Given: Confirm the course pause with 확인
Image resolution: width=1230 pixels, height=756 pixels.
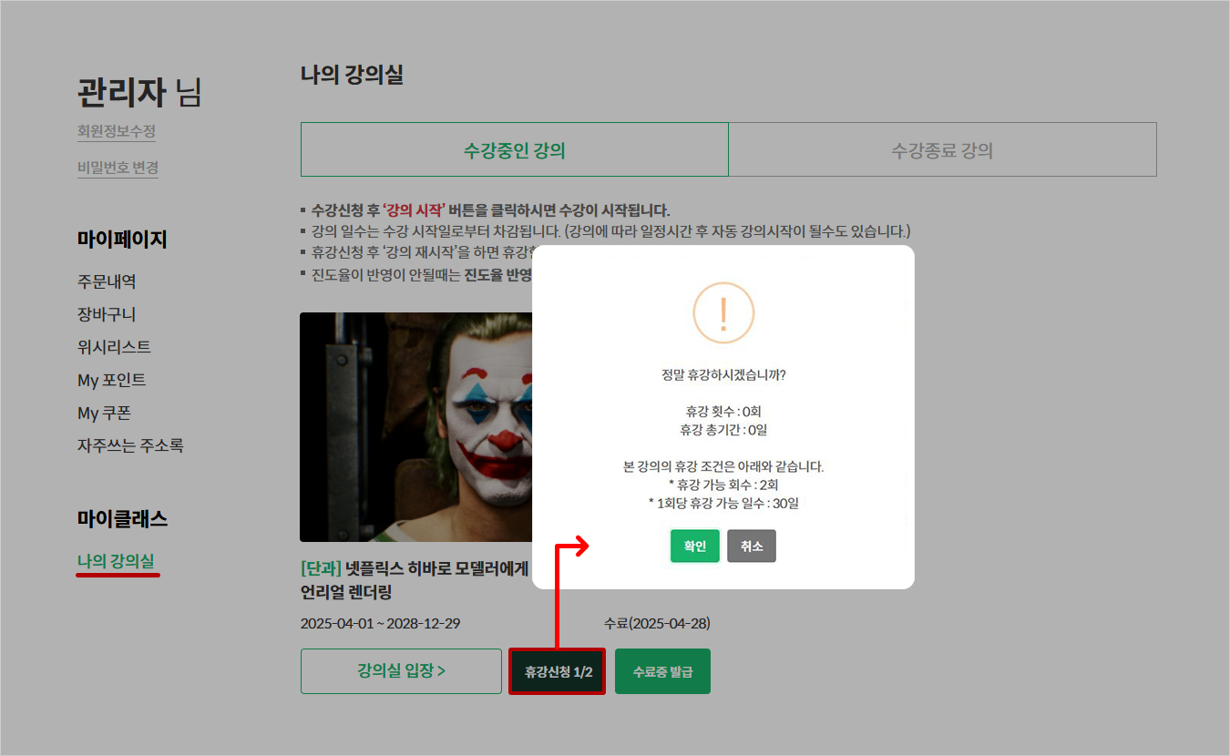Looking at the screenshot, I should (695, 547).
